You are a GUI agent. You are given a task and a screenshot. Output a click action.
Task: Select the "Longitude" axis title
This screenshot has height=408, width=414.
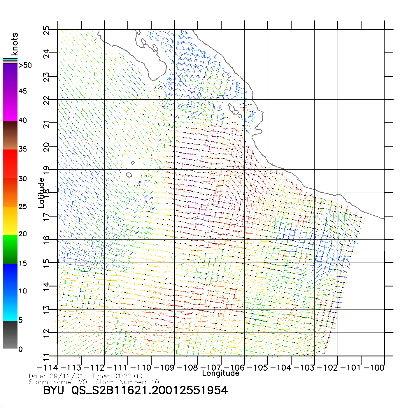221,373
